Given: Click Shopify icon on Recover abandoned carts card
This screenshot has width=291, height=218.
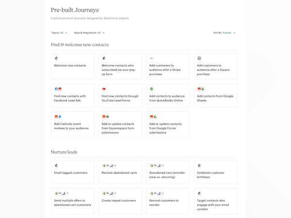Looking at the screenshot, I should (x=104, y=166).
